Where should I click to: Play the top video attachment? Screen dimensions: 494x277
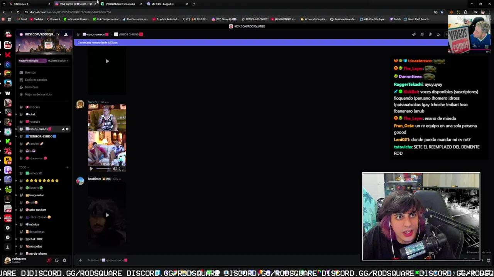107,61
